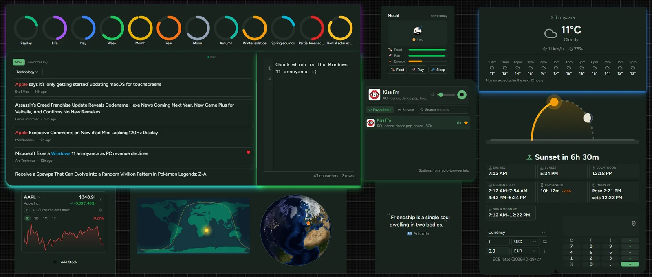Image resolution: width=652 pixels, height=277 pixels.
Task: Feed Mochi the pet
Action: pos(397,70)
